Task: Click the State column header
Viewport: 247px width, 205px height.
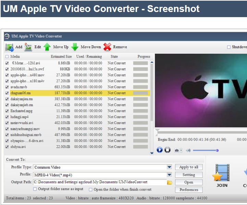Action: pos(114,56)
